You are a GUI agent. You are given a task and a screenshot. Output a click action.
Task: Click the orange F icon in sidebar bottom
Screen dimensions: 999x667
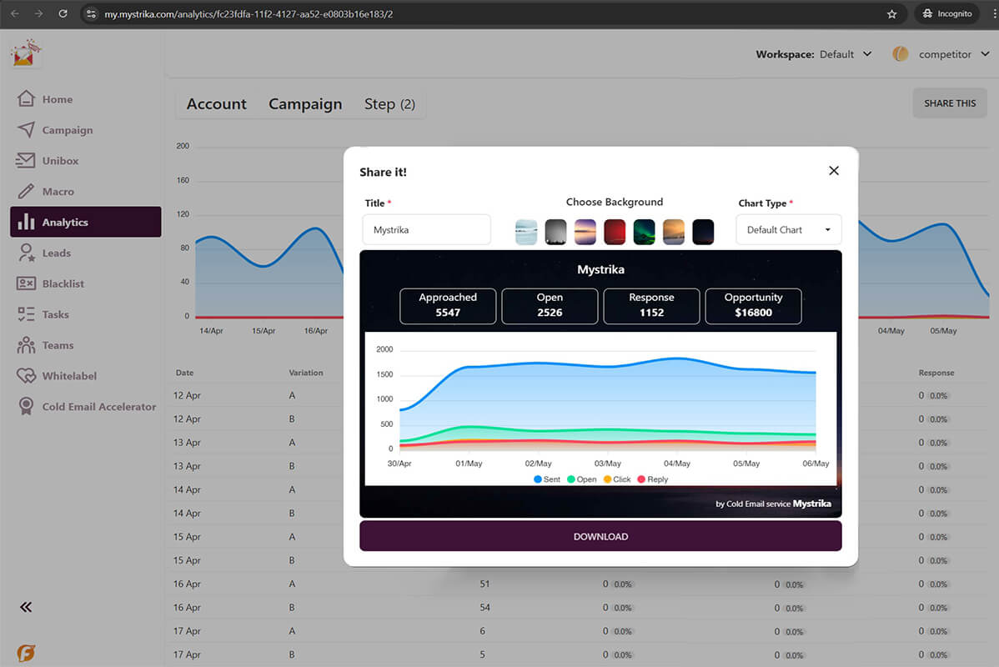pyautogui.click(x=26, y=652)
